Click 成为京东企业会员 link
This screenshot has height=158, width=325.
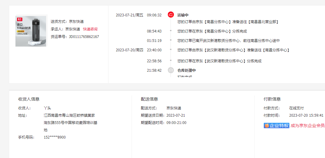click(x=308, y=125)
